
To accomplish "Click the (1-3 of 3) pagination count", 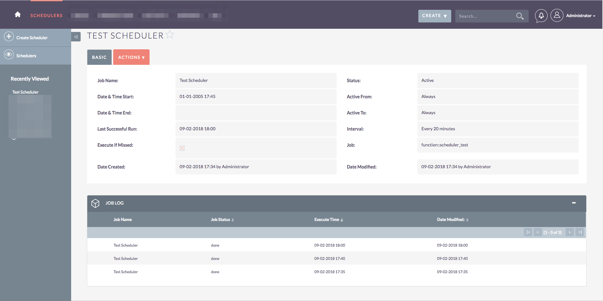I will pyautogui.click(x=552, y=232).
